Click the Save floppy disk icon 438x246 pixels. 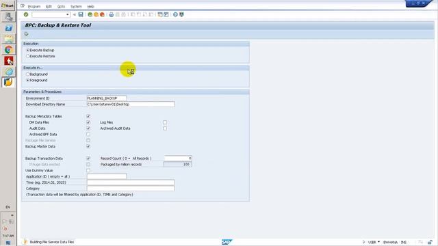point(81,14)
